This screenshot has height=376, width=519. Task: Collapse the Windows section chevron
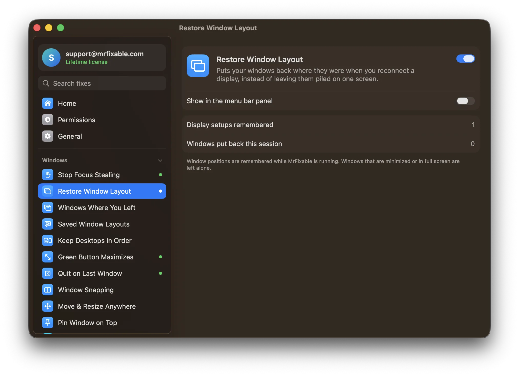[160, 161]
